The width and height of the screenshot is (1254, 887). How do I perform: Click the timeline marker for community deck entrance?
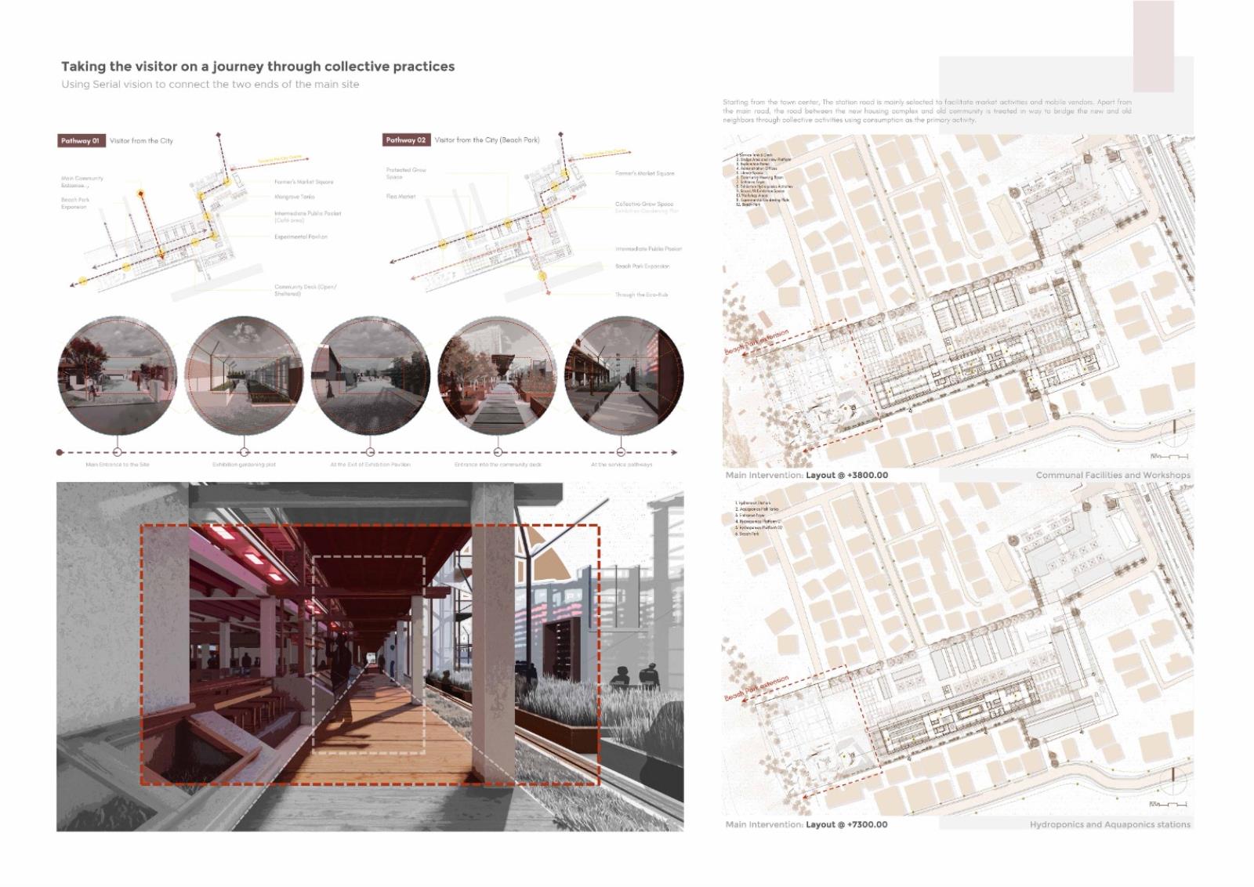[x=498, y=452]
